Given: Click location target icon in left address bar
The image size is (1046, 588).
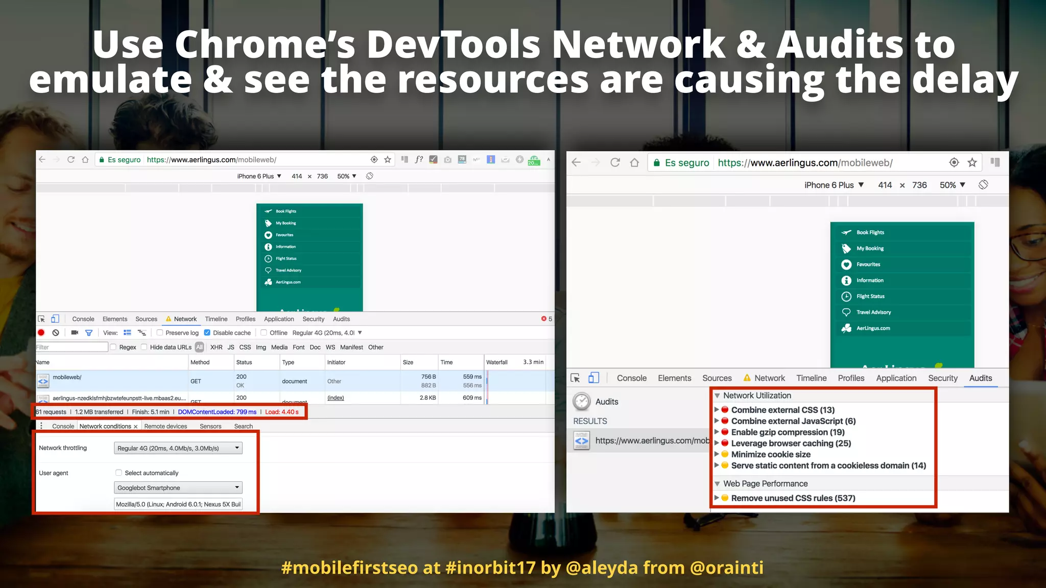Looking at the screenshot, I should pos(374,160).
